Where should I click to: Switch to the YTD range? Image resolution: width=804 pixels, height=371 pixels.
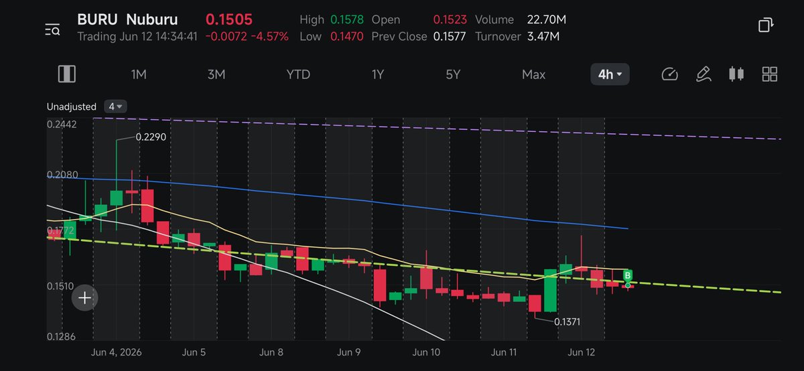point(298,74)
